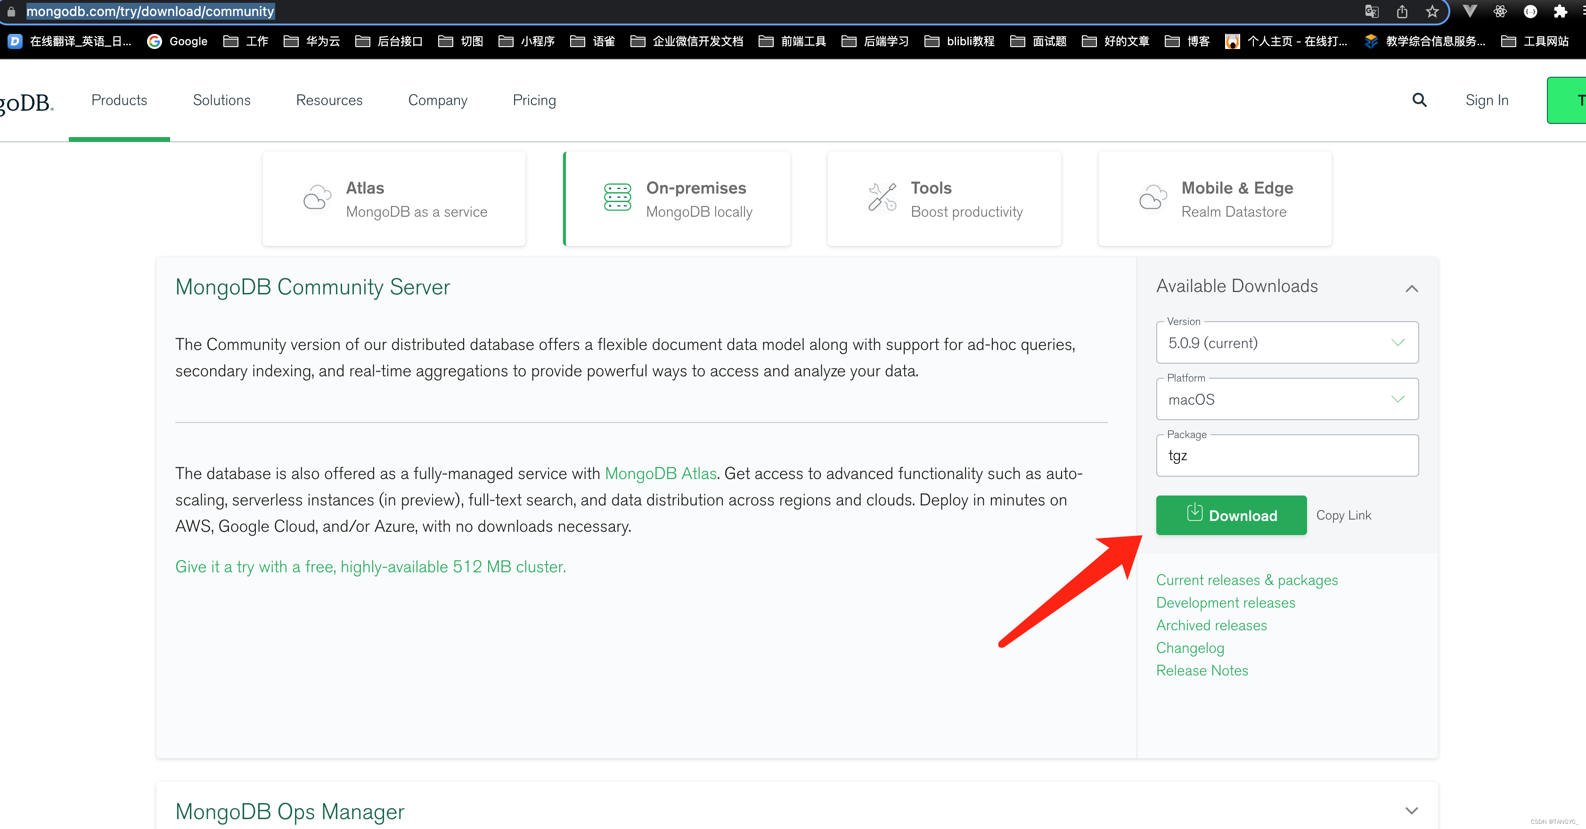Open Archived releases link

click(1211, 626)
